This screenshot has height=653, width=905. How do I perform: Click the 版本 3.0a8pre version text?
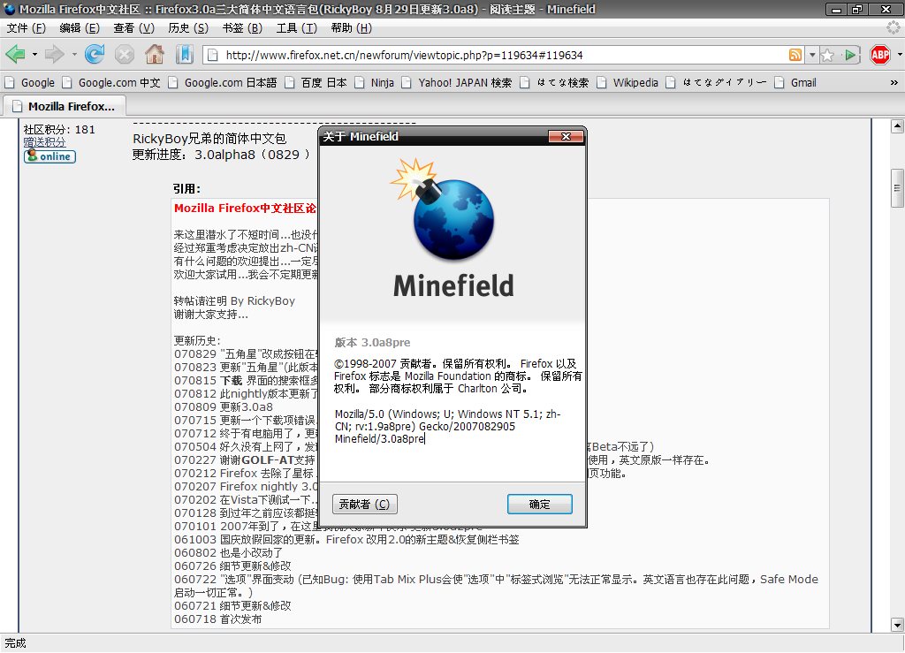[372, 342]
